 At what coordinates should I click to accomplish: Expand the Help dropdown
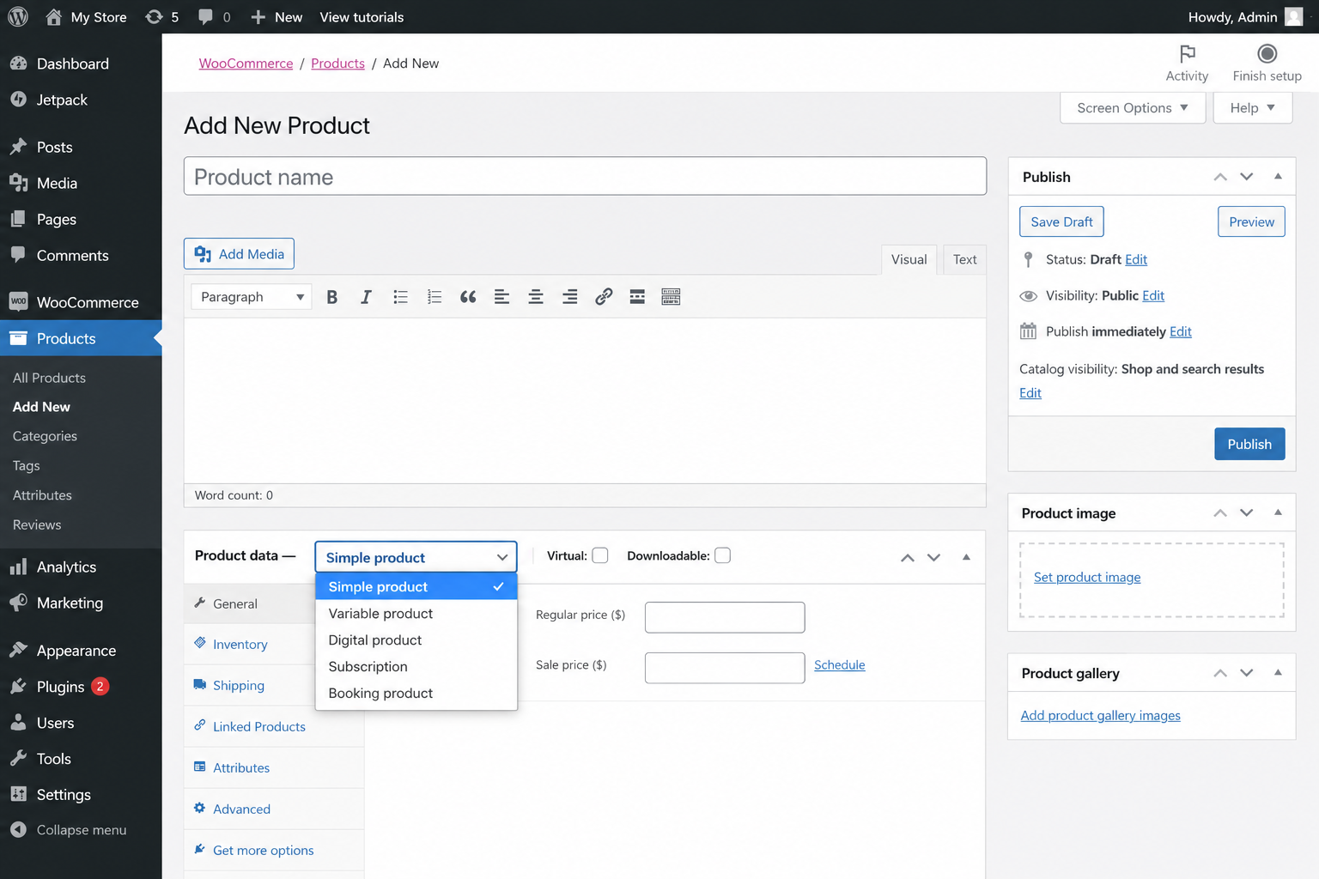pyautogui.click(x=1252, y=108)
